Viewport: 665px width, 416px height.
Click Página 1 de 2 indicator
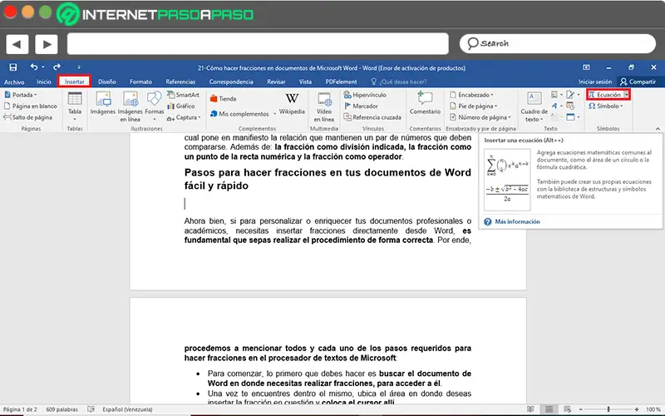pyautogui.click(x=20, y=409)
